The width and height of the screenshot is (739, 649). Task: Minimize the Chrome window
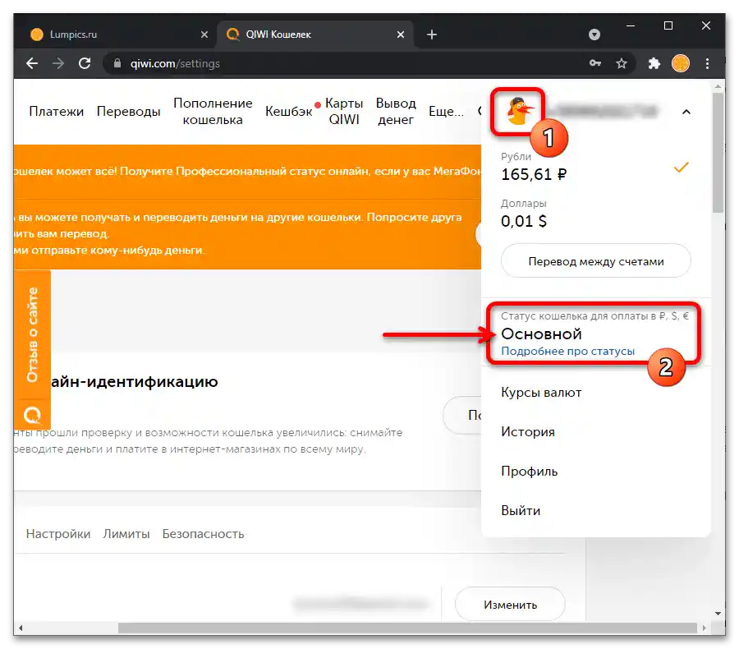click(x=631, y=25)
